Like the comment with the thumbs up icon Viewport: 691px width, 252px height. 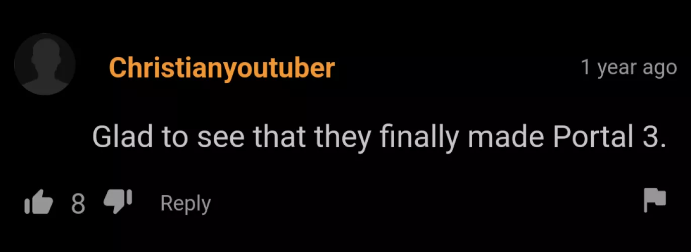38,203
